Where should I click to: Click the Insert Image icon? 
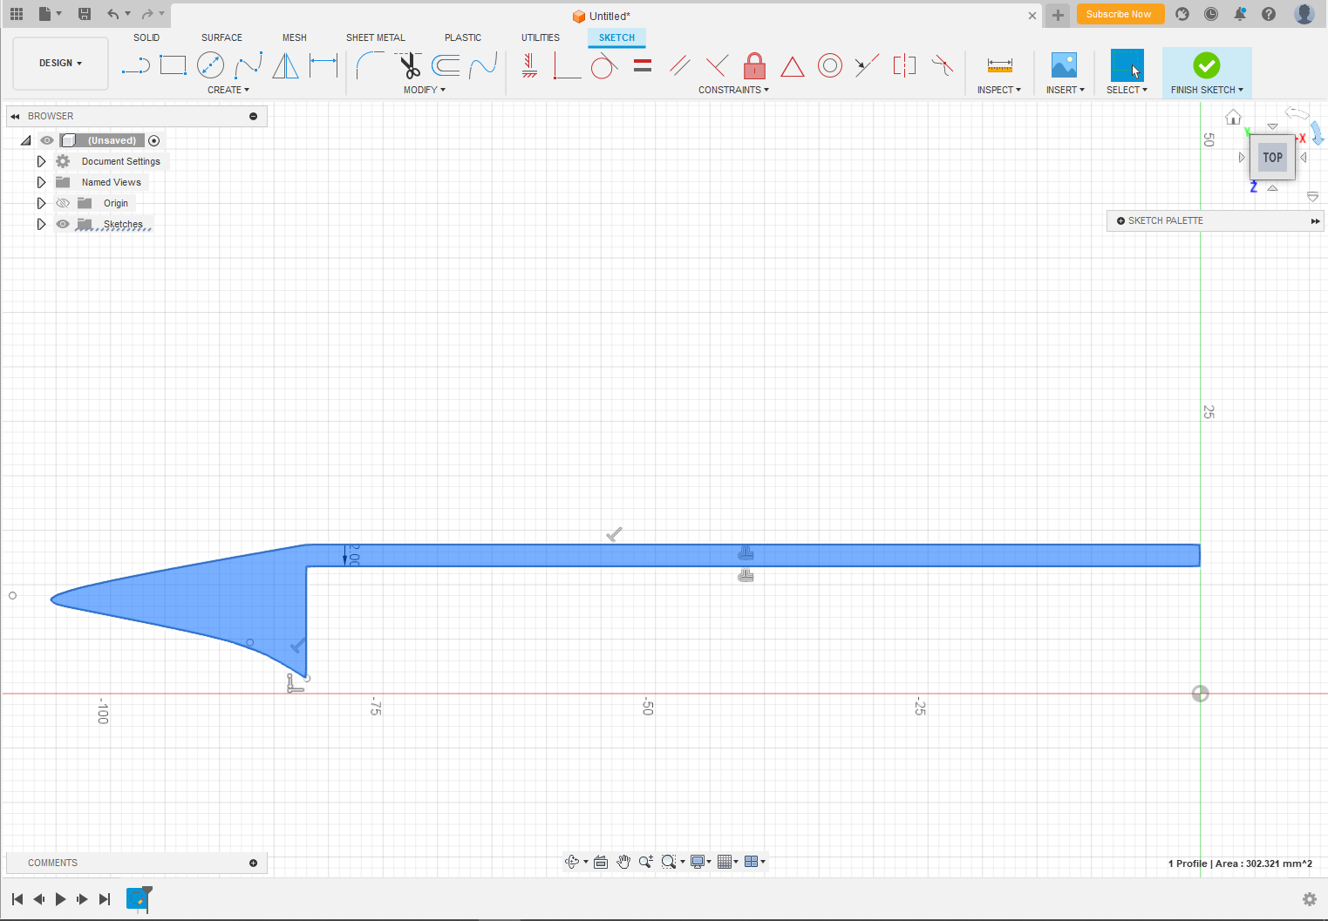[x=1064, y=65]
